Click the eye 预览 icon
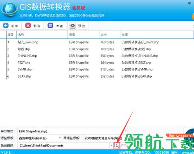 pyautogui.click(x=73, y=25)
